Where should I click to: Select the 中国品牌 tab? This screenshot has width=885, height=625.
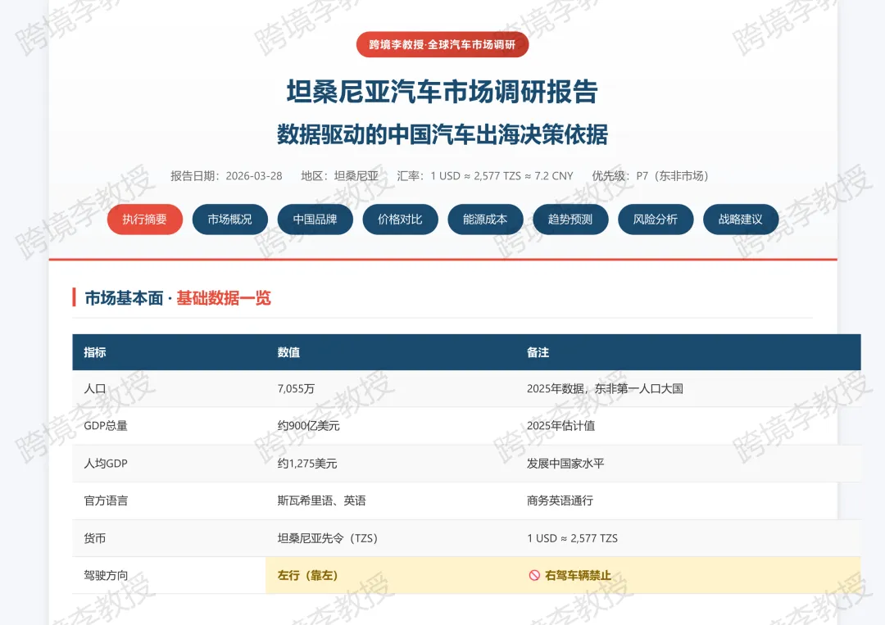coord(315,219)
